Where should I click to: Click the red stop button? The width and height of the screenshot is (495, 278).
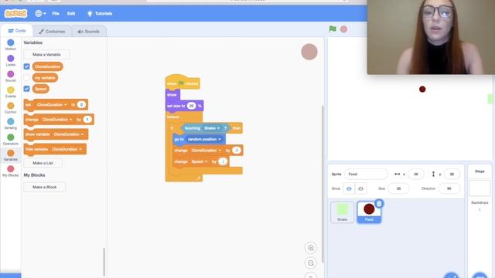(x=343, y=29)
